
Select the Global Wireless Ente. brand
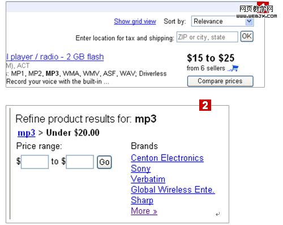(x=173, y=189)
